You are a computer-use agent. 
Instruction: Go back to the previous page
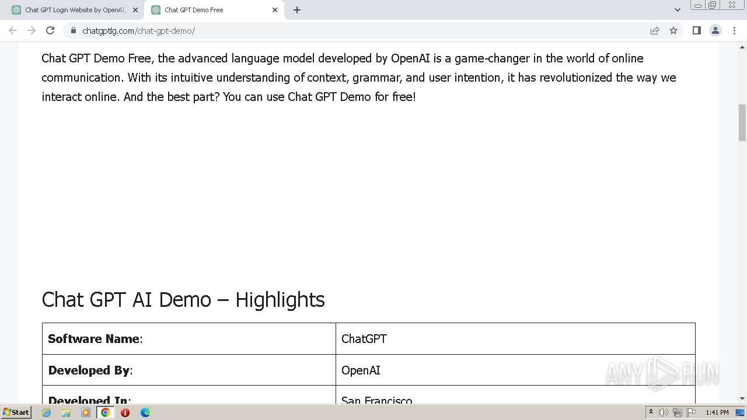tap(13, 30)
